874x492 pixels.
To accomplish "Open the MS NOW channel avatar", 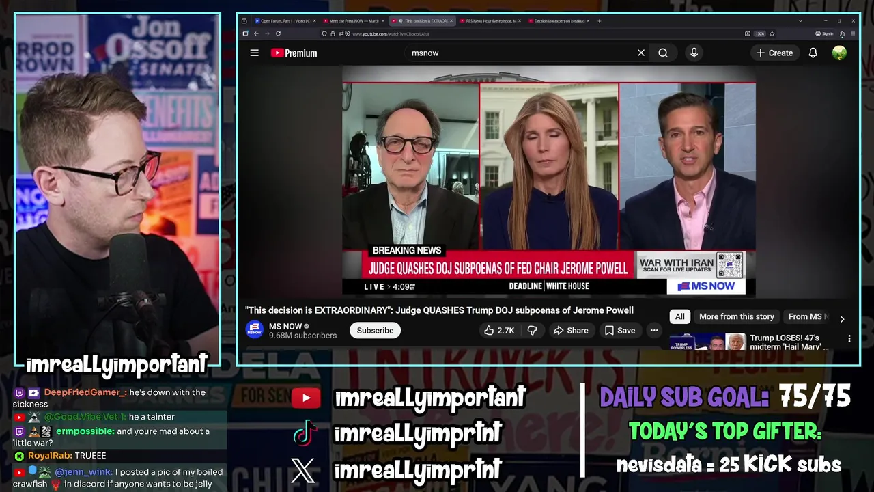I will click(255, 330).
